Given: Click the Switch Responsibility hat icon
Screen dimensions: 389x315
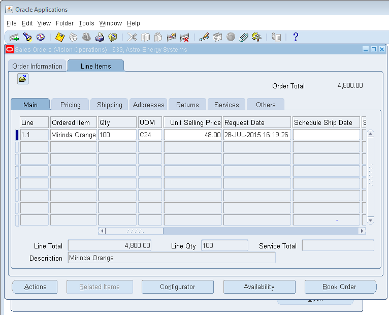Looking at the screenshot, I should click(x=86, y=37).
